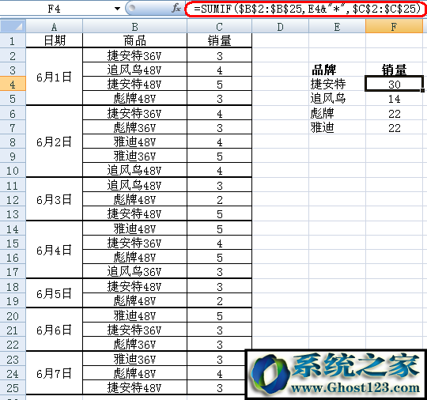The image size is (427, 400).
Task: Select column C header
Action: point(219,27)
